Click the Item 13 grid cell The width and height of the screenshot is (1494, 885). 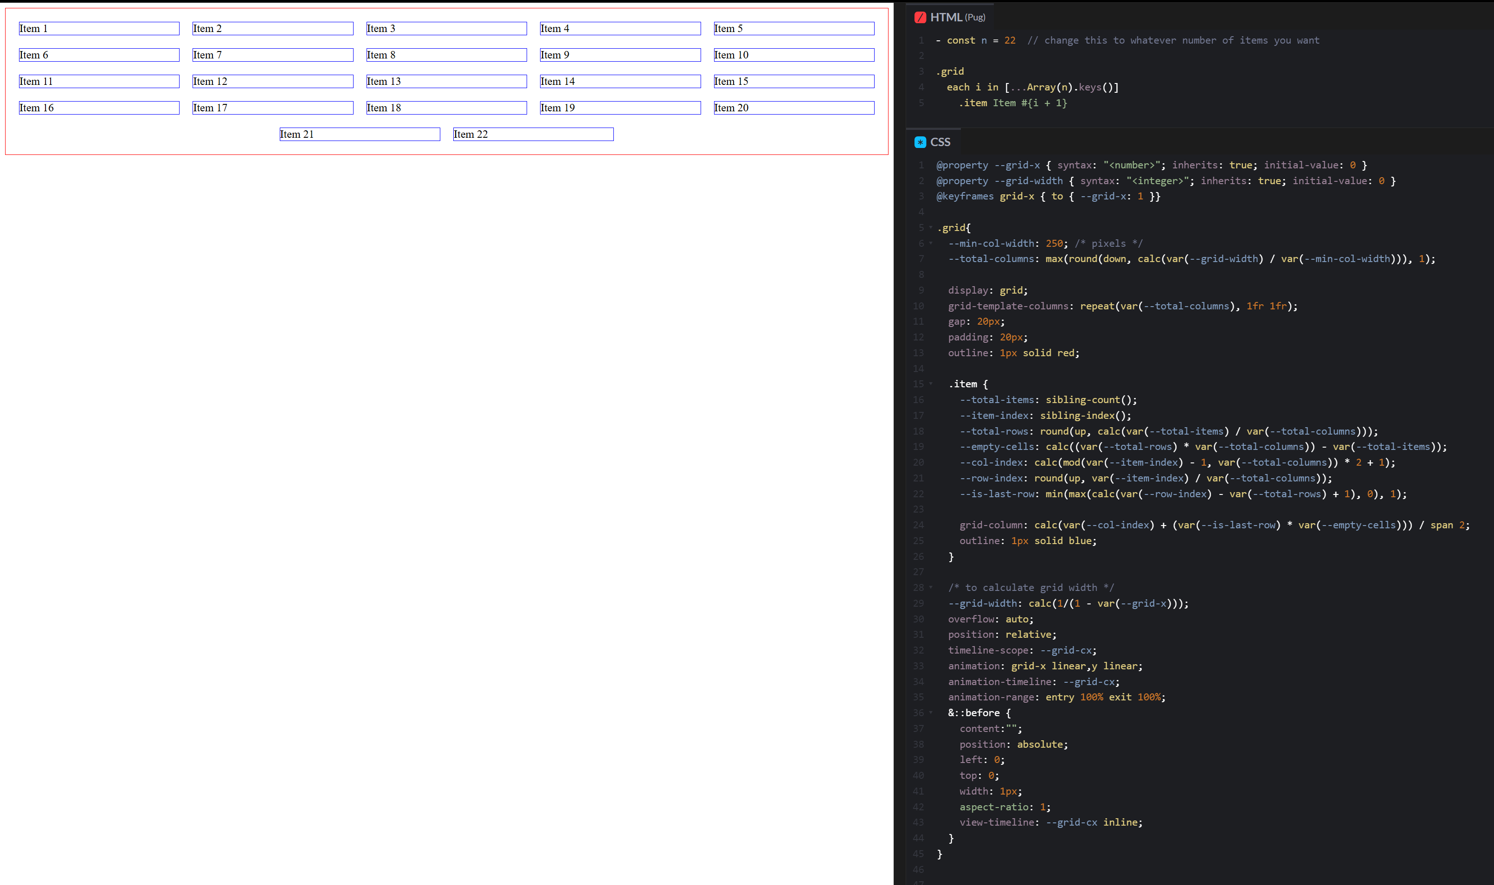pyautogui.click(x=446, y=81)
